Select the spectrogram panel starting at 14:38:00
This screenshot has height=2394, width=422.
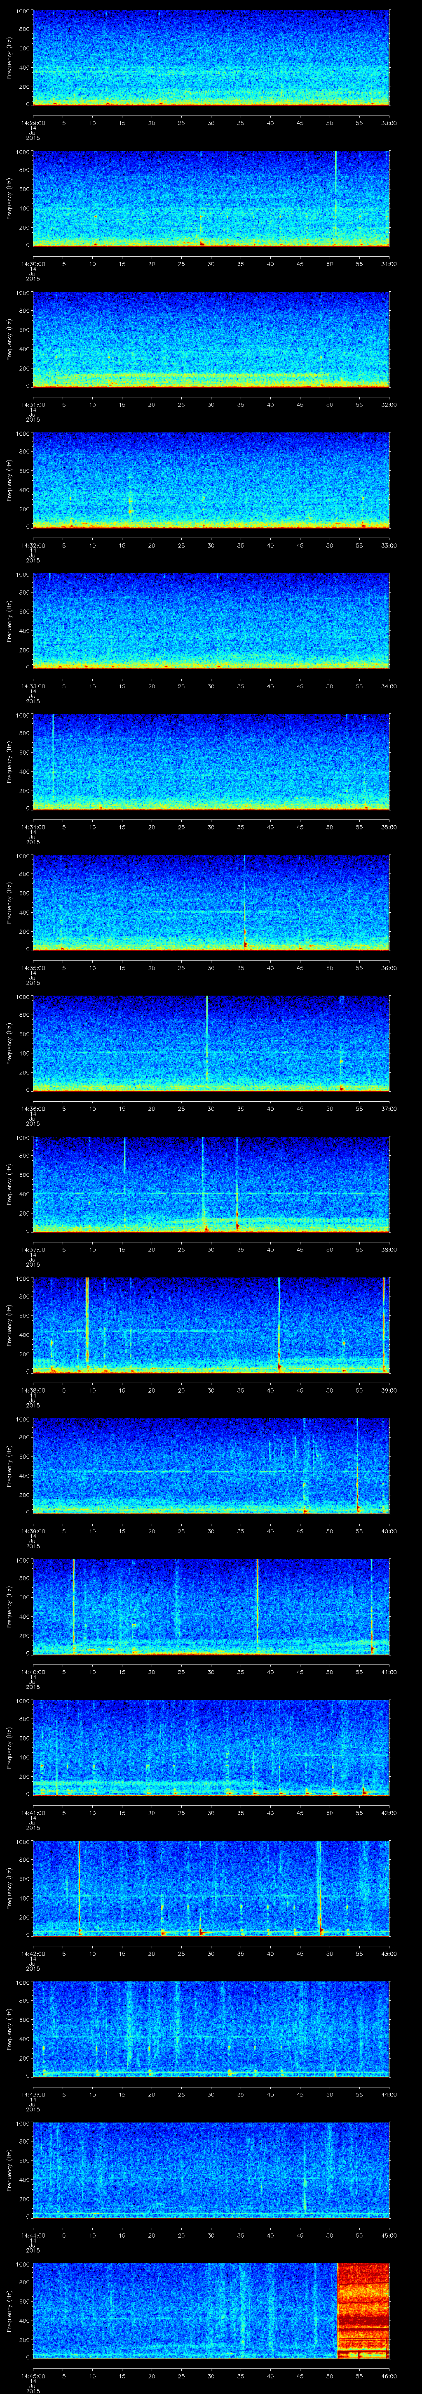[211, 1324]
